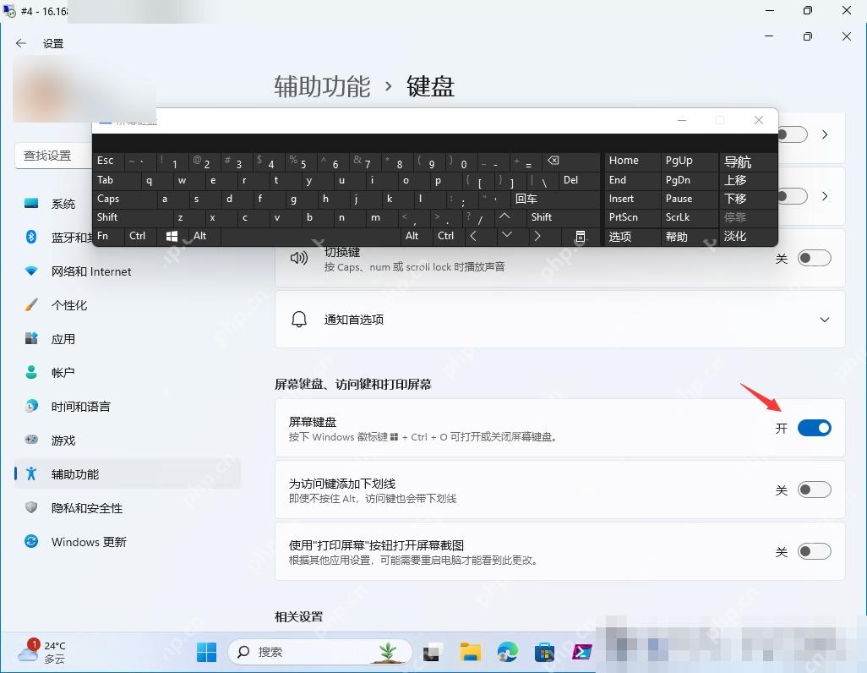Open the terminal app from the taskbar

click(x=581, y=652)
